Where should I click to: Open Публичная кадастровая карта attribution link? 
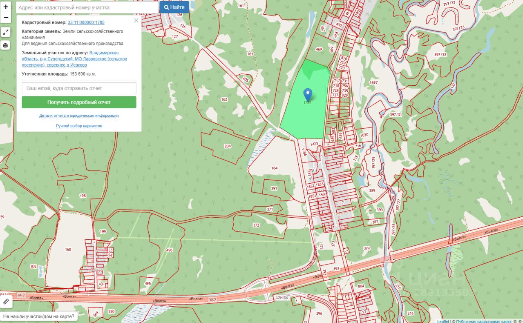pyautogui.click(x=484, y=321)
